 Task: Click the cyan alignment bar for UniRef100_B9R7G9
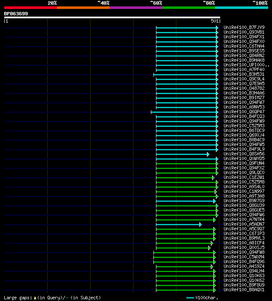(x=186, y=201)
